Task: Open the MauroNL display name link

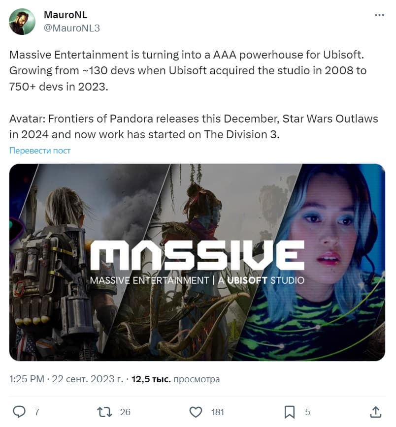Action: point(66,15)
